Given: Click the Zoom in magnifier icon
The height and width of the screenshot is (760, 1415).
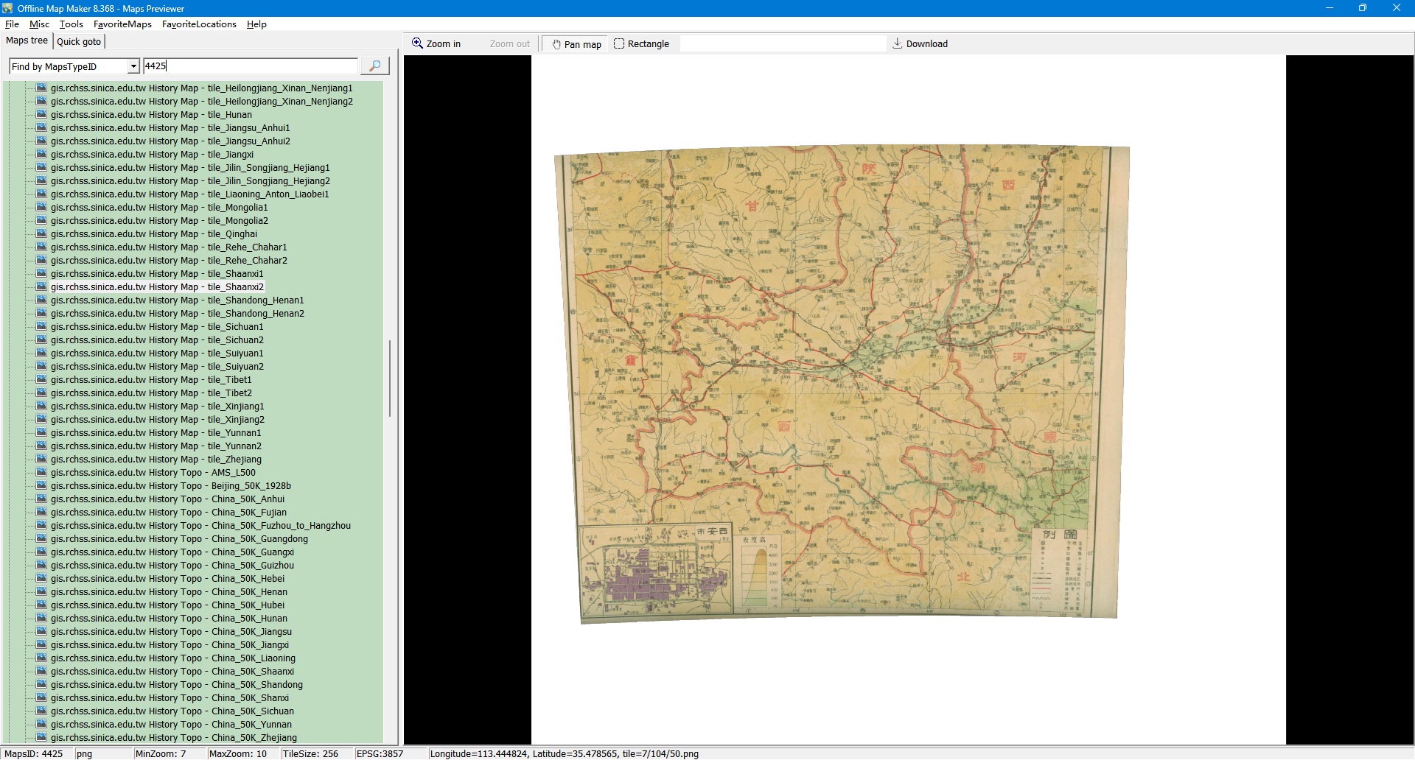Looking at the screenshot, I should pyautogui.click(x=417, y=43).
